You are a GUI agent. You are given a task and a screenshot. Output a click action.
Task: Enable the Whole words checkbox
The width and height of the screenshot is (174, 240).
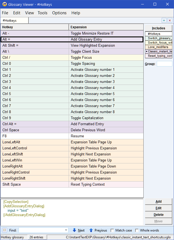pos(137,230)
